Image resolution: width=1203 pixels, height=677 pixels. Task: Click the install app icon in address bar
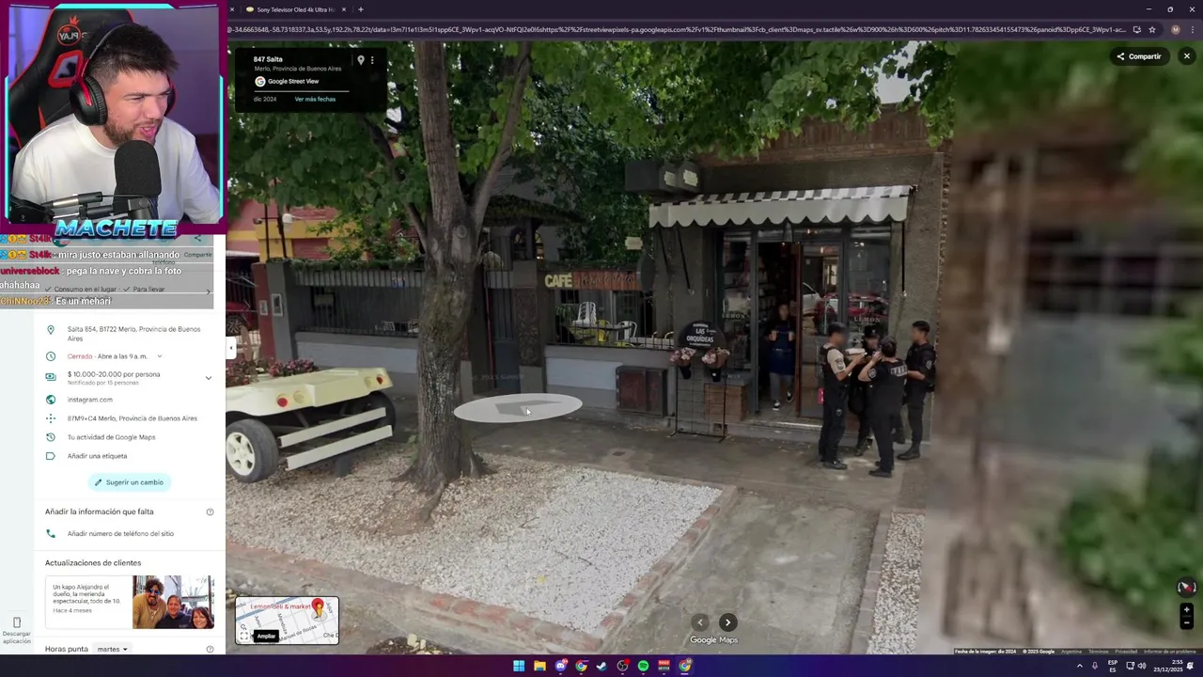tap(1136, 30)
